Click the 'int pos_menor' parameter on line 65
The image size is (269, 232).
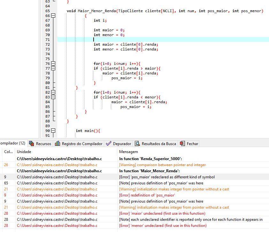coord(247,11)
